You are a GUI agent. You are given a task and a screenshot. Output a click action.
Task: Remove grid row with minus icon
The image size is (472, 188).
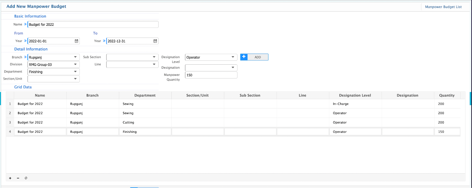pos(18,178)
